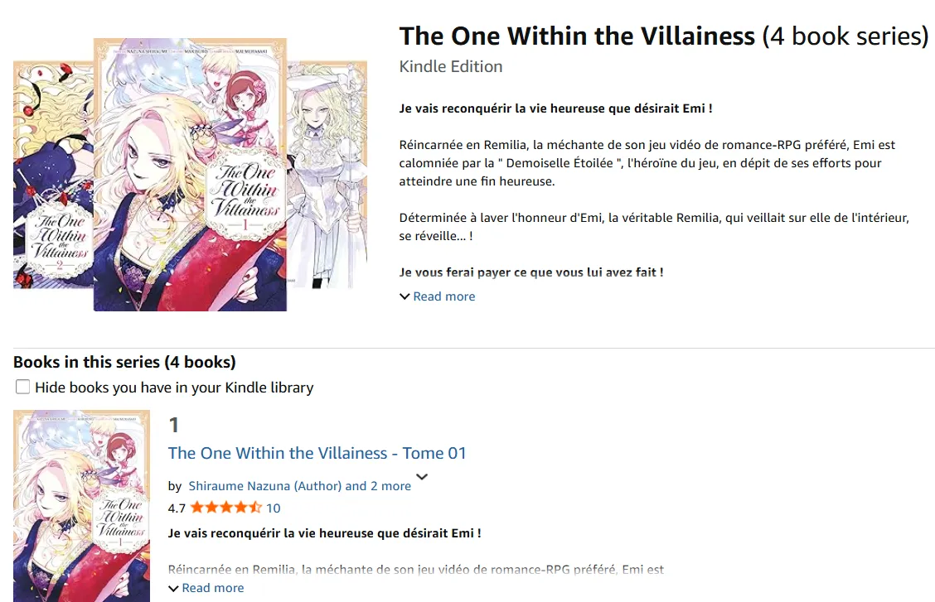Open the white-dress cover on banner right
The image size is (935, 602).
click(327, 175)
